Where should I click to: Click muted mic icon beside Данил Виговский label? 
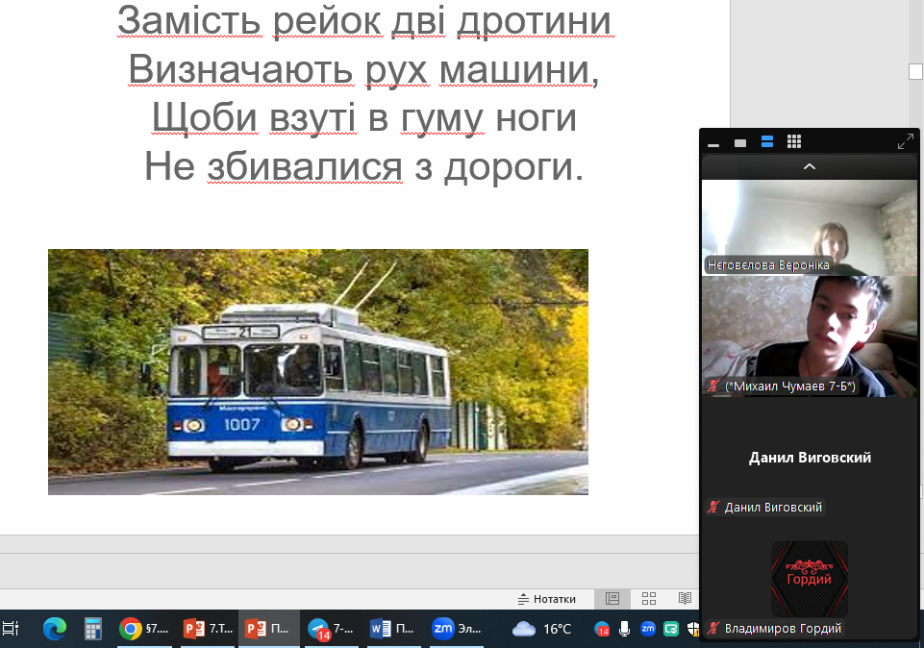pos(713,507)
